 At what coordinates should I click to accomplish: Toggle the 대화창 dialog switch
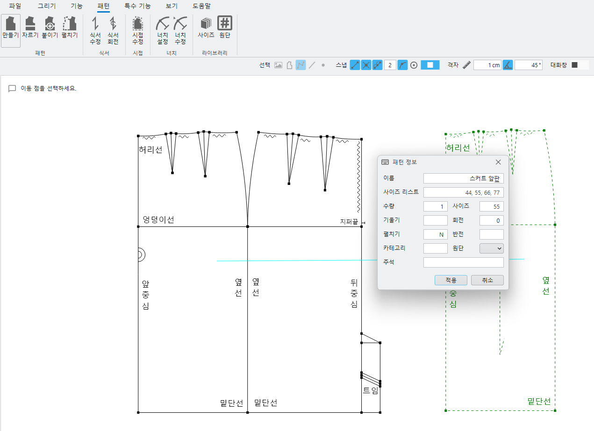click(580, 65)
